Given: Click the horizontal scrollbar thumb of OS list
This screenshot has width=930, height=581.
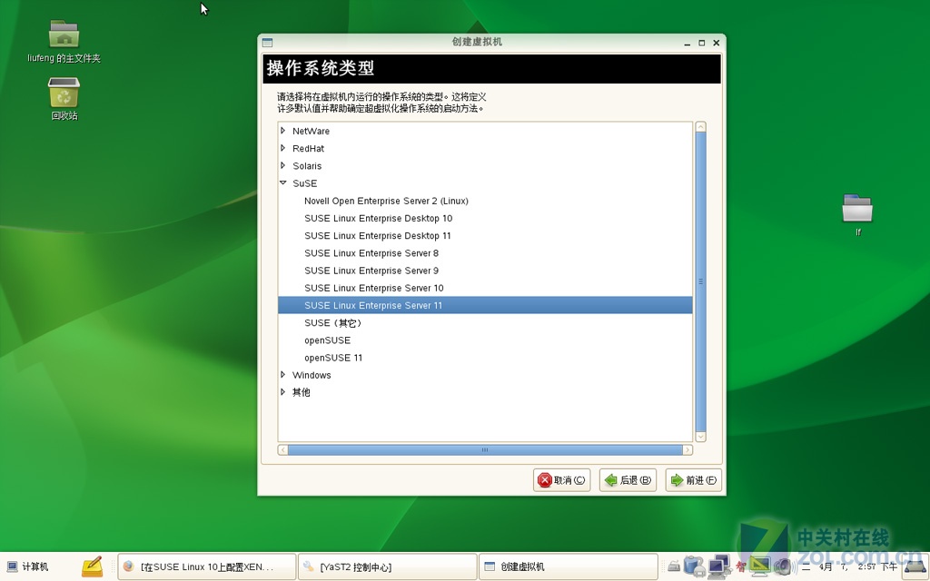Looking at the screenshot, I should pyautogui.click(x=485, y=450).
